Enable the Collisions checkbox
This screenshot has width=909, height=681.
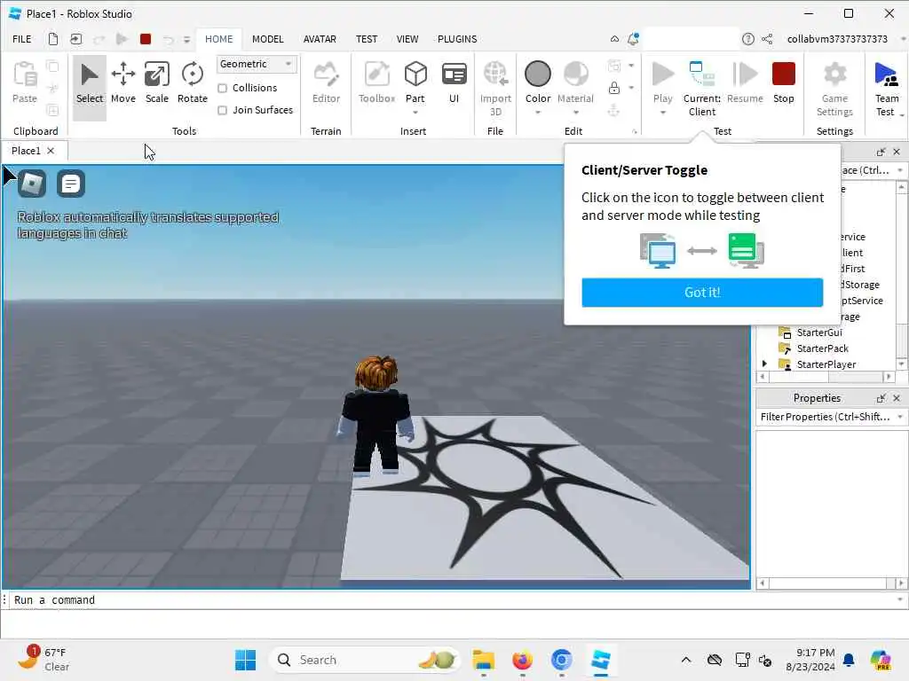[222, 88]
